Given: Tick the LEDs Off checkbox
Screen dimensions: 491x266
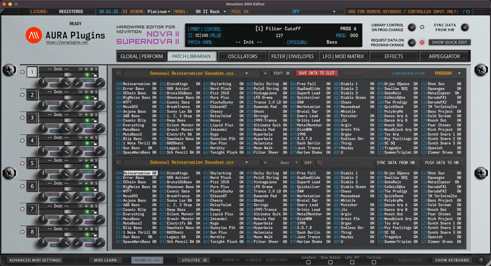Looking at the screenshot, I should click(x=352, y=262).
